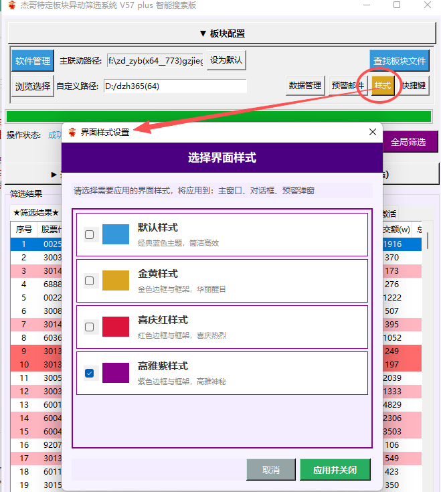
Task: Click the 金黄样式 option title text
Action: (158, 274)
